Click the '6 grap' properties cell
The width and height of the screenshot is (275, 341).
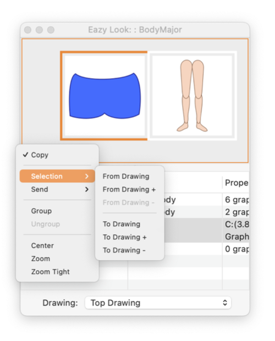click(236, 200)
